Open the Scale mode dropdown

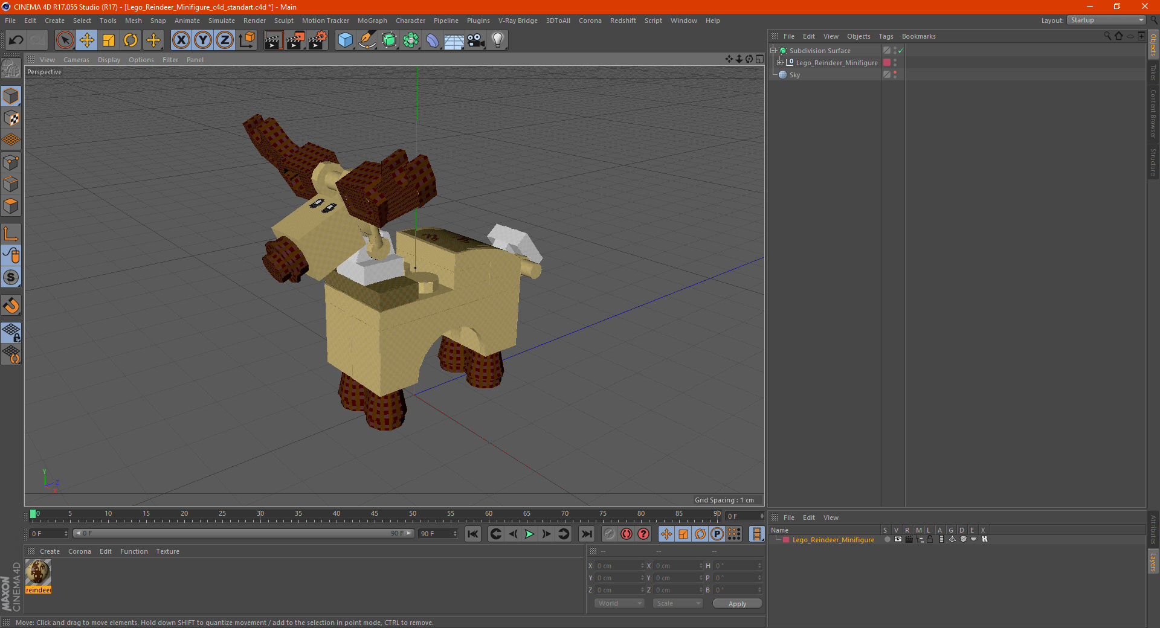point(678,603)
